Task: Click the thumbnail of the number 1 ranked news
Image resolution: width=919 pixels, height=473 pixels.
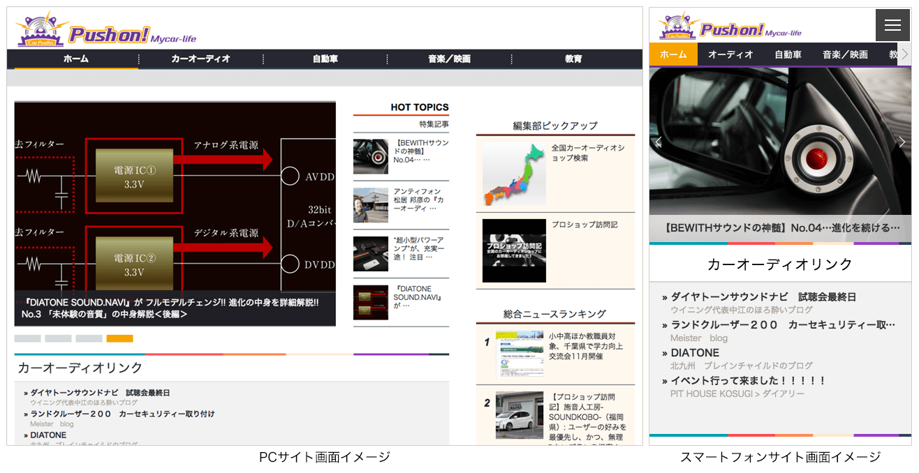Action: tap(520, 354)
